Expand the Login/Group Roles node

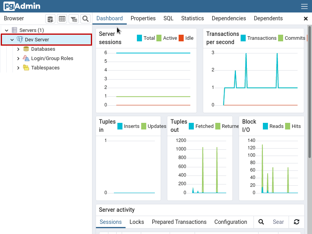click(x=18, y=58)
